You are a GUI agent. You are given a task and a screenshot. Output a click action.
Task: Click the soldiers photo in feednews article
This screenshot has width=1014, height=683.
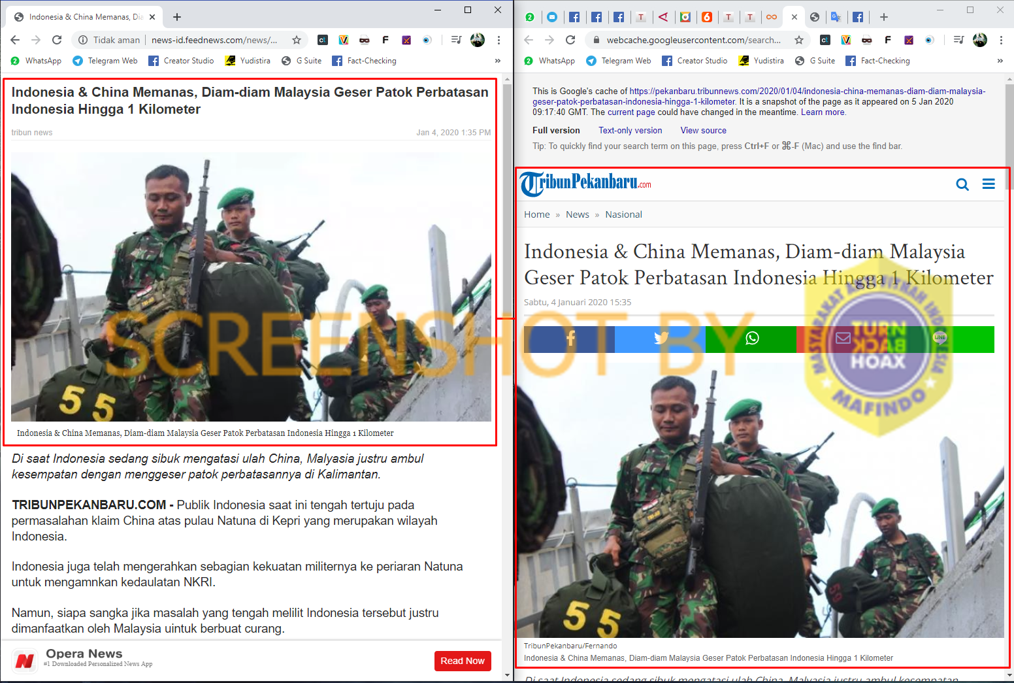pyautogui.click(x=251, y=287)
